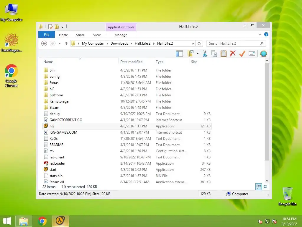Screen dimensions: 302x227
Task: Select the Steam folder
Action: (x=127, y=107)
